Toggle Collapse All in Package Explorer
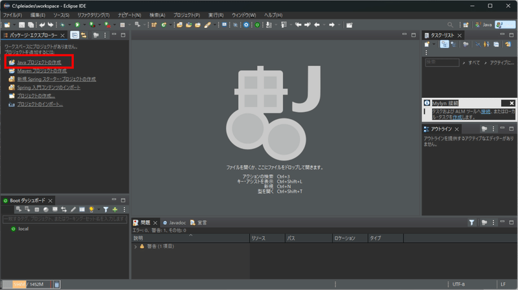 click(x=75, y=35)
